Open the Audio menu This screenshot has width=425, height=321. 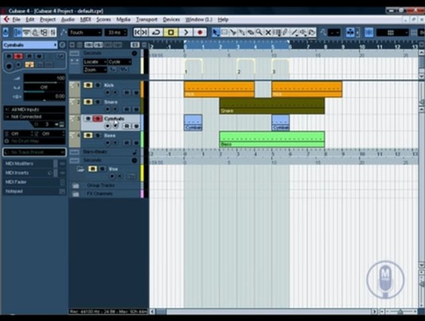click(x=68, y=19)
